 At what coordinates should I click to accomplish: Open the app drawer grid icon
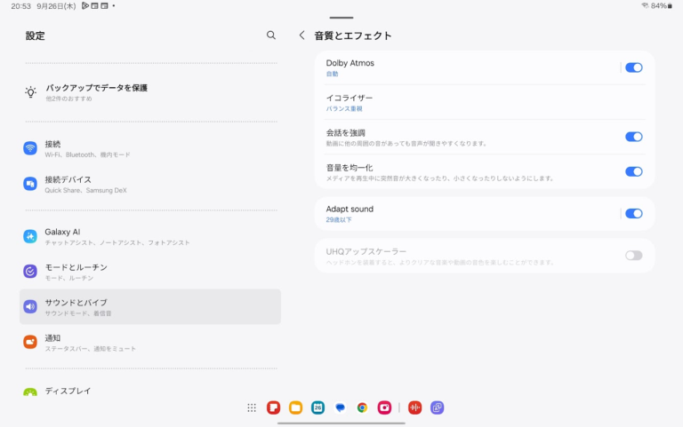point(252,407)
